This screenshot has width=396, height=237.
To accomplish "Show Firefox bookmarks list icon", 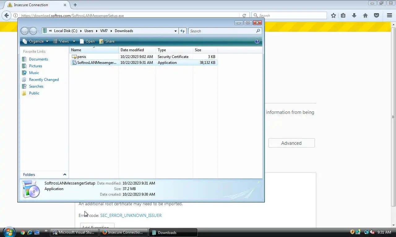I will click(x=343, y=15).
